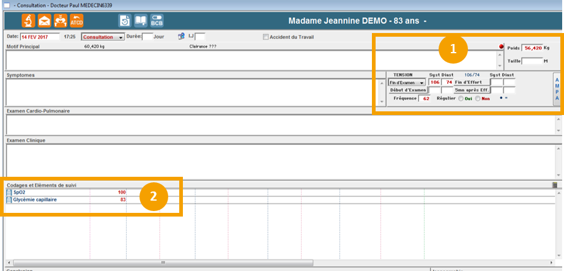Open the book reference icon
Screen dimensions: 564x271
coord(141,21)
